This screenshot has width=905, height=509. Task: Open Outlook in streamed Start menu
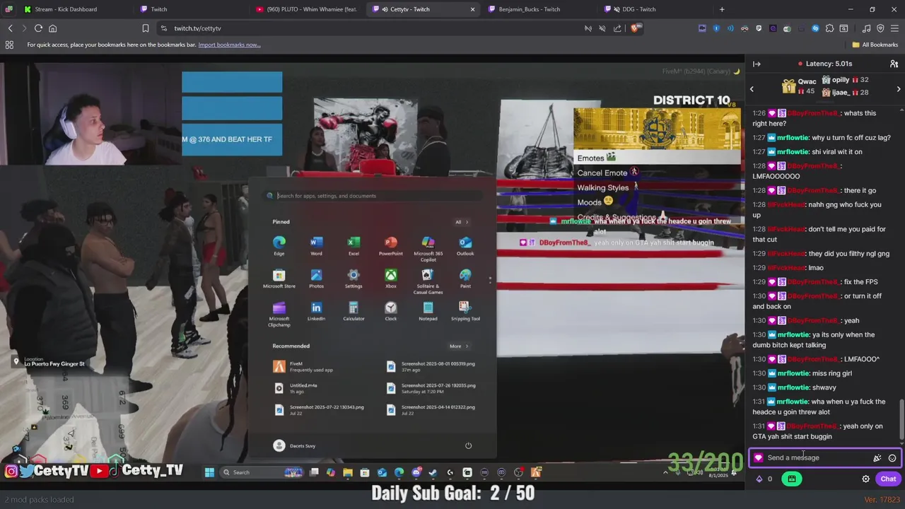465,245
